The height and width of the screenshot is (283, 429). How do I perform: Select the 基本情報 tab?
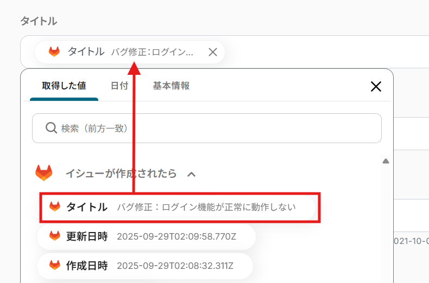pyautogui.click(x=171, y=86)
